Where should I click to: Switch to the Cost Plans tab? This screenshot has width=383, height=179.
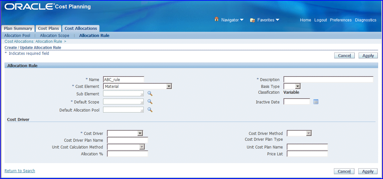click(x=48, y=29)
